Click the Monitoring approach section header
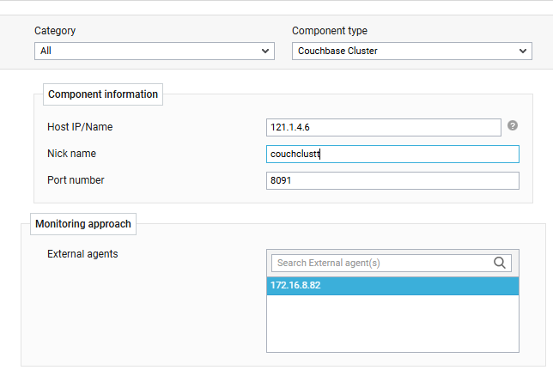 click(x=83, y=224)
